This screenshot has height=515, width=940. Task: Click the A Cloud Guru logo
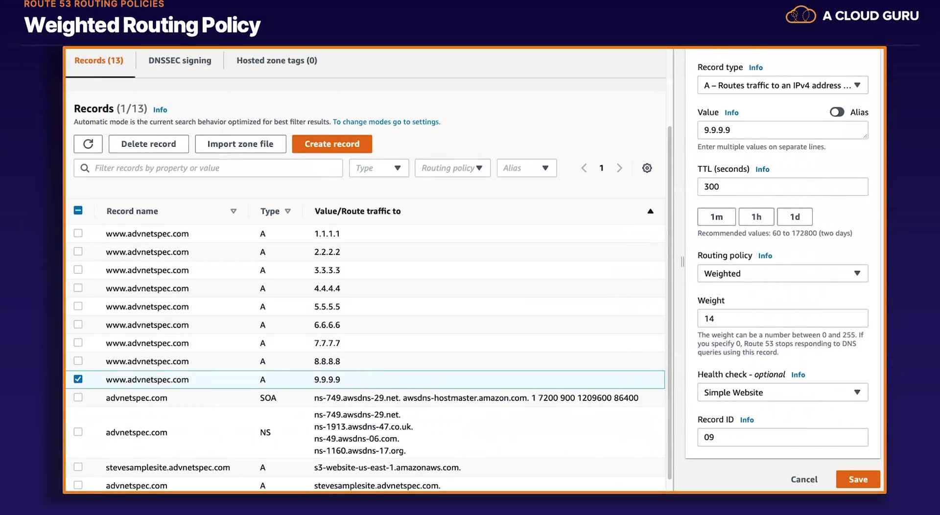coord(852,16)
